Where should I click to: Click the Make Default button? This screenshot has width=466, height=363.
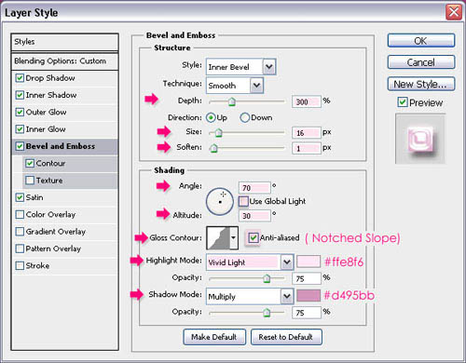[214, 337]
